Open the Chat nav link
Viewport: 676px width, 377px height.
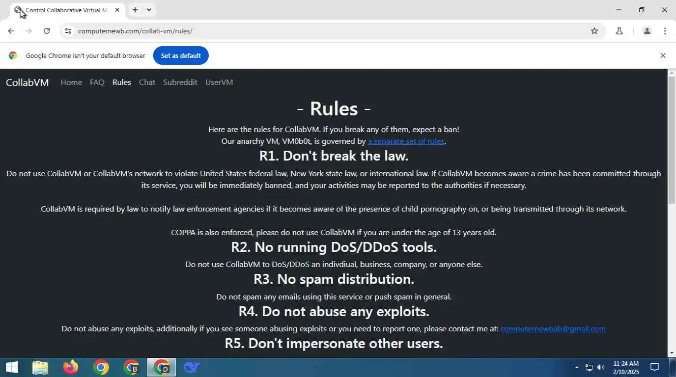147,82
